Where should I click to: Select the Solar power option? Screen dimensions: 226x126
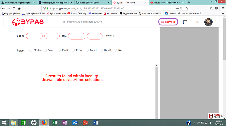(45, 50)
